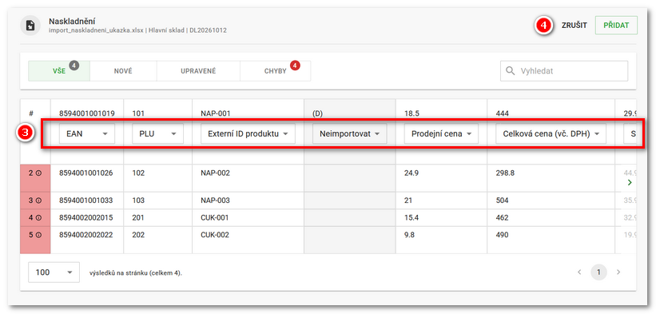Screen dimensions: 656x314
Task: Click the PLU value 202
Action: pyautogui.click(x=138, y=235)
